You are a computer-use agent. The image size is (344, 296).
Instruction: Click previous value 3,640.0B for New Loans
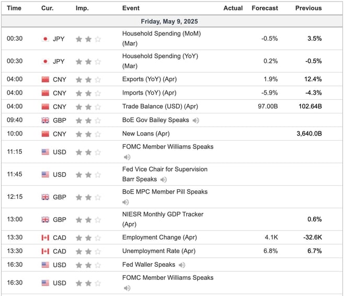[309, 133]
